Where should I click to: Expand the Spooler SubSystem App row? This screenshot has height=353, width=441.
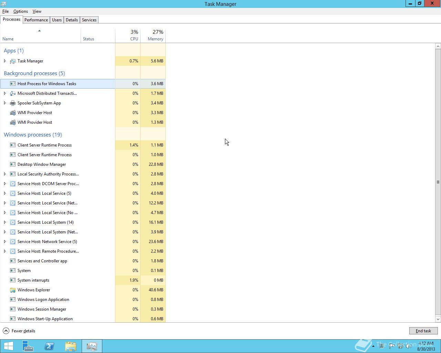tap(5, 103)
